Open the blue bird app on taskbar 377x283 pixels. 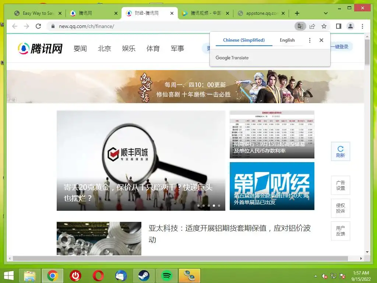(x=121, y=276)
